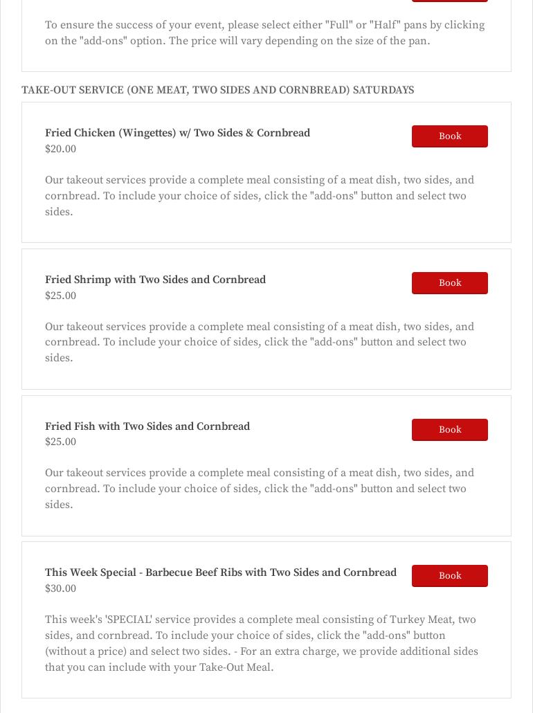Screen dimensions: 533x713
Task: Click the Take-Out Service Saturdays section heading
Action: (x=217, y=90)
